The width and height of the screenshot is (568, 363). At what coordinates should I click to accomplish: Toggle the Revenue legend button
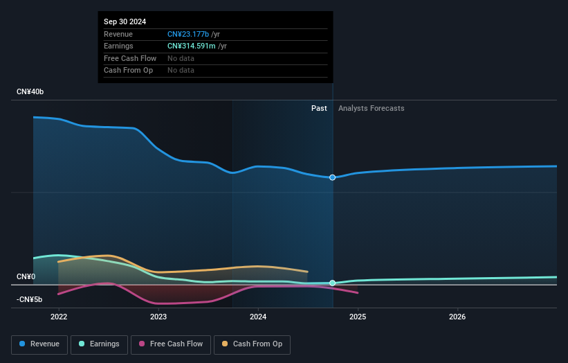tap(39, 344)
